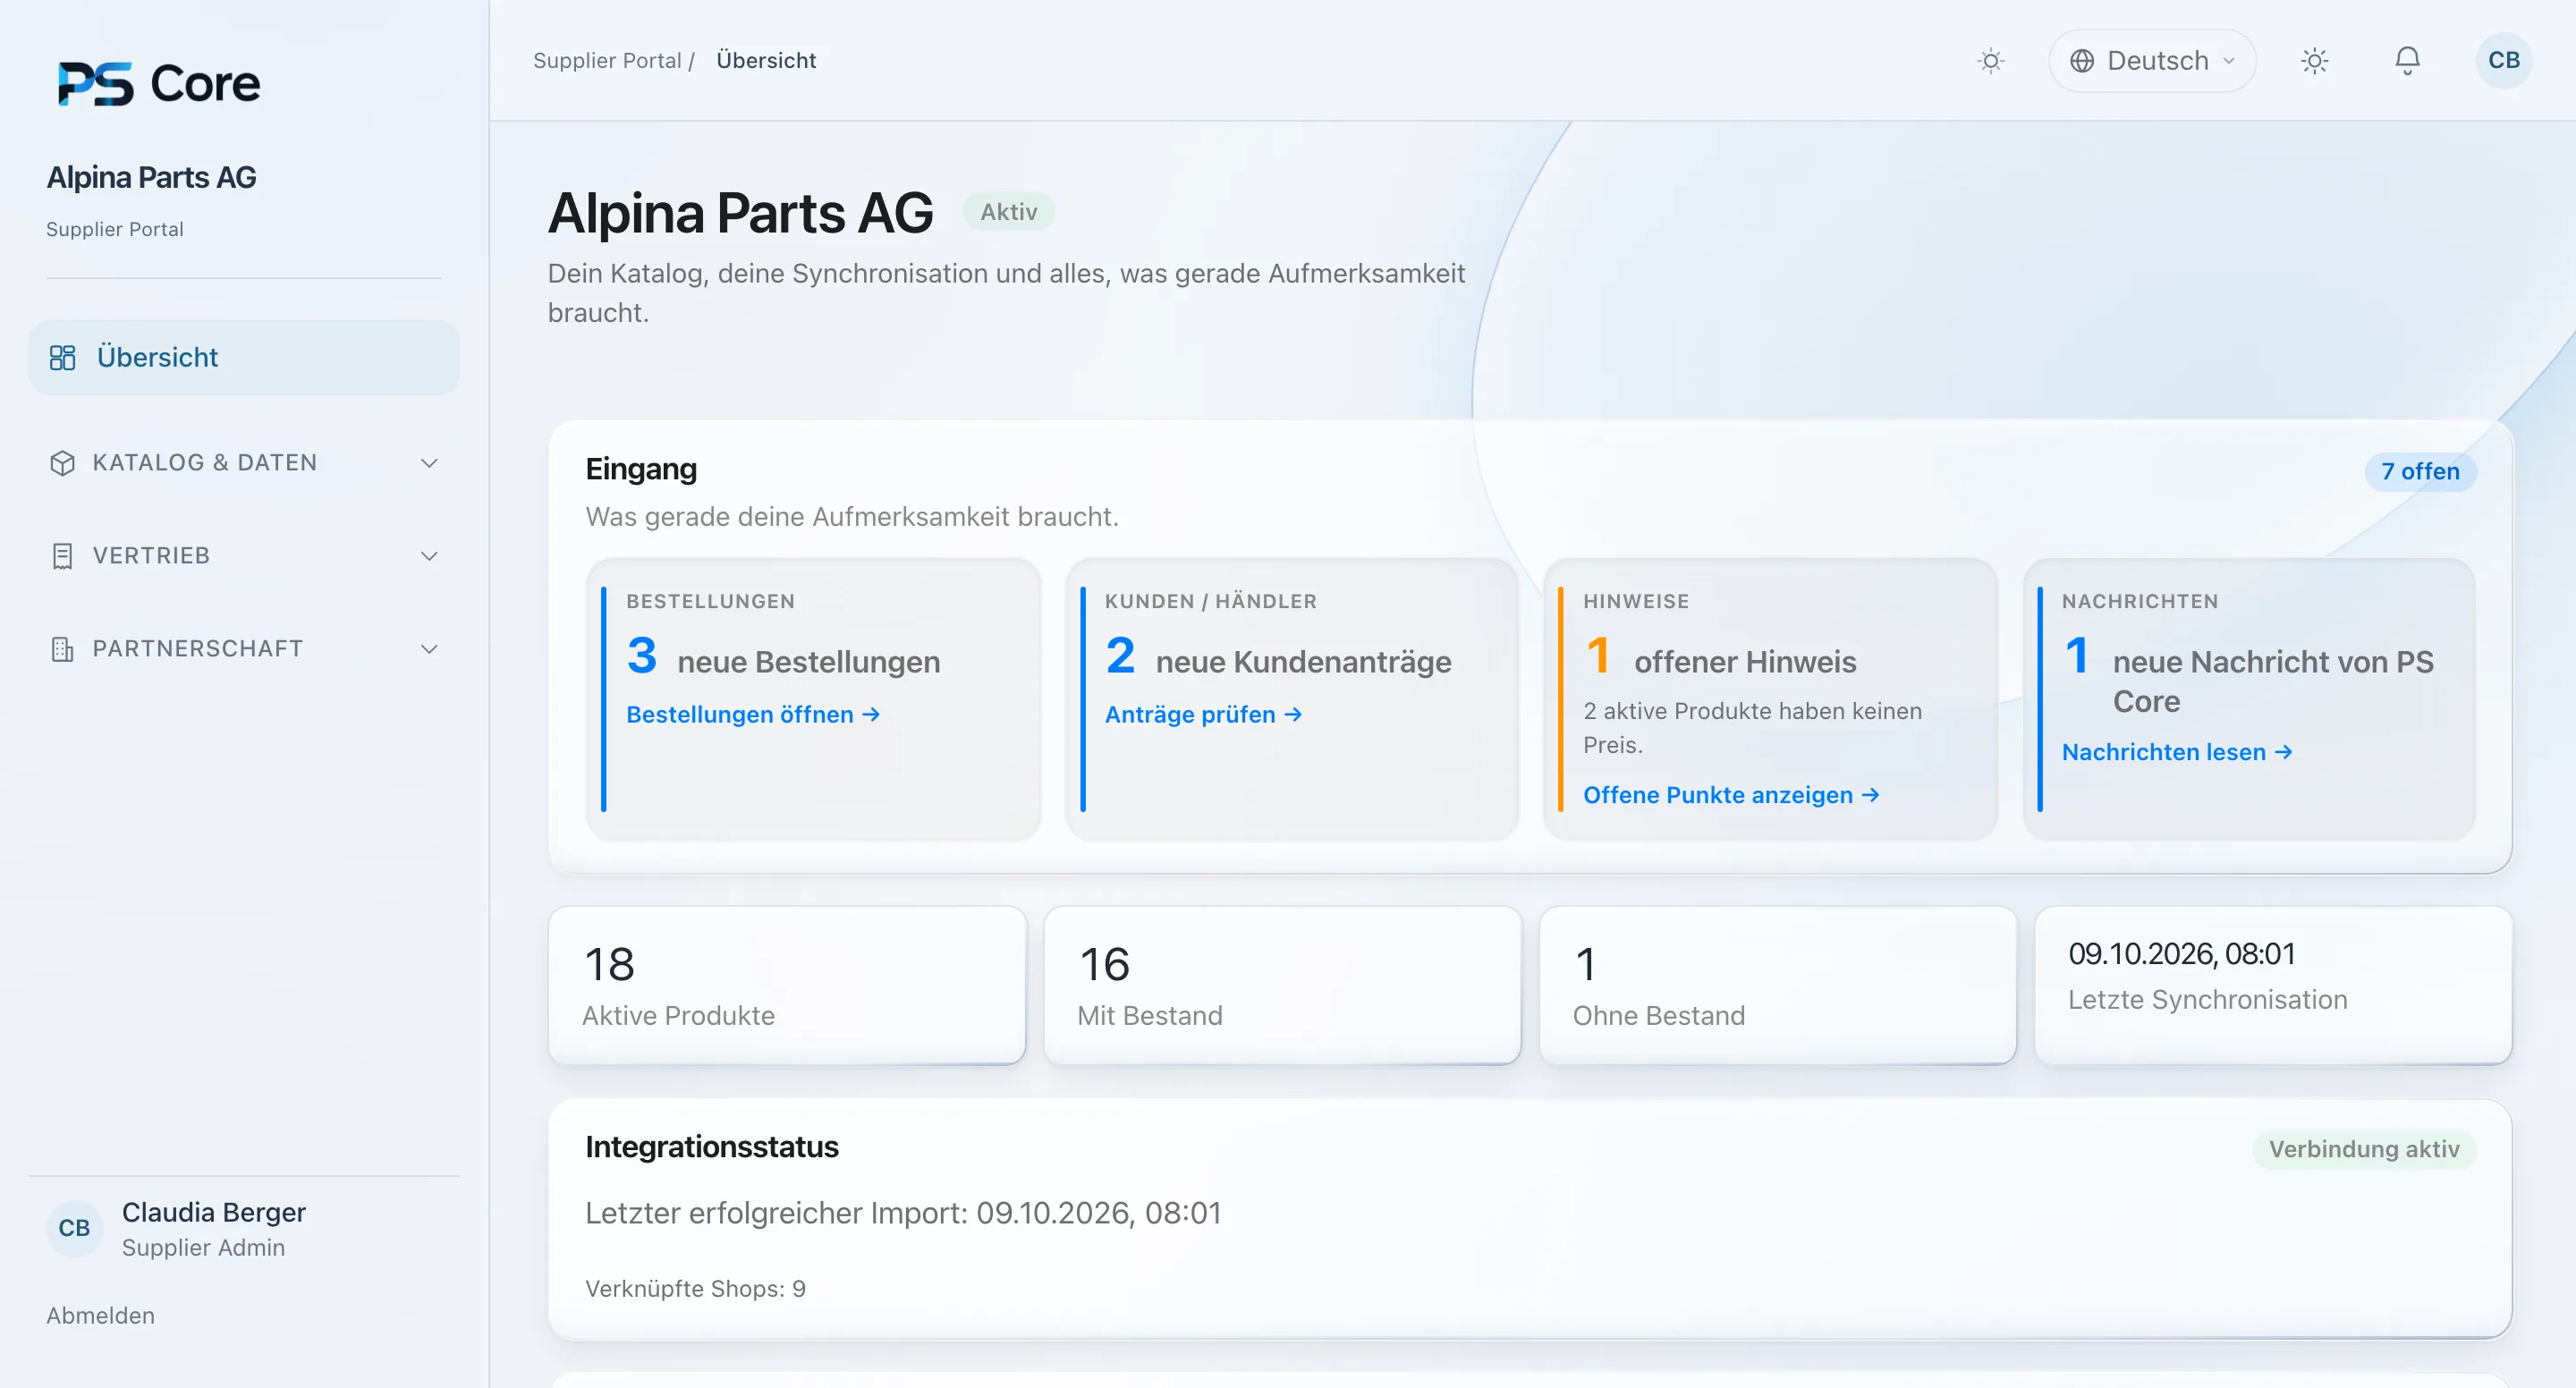
Task: Click 'Übersicht' in the breadcrumb
Action: tap(766, 61)
